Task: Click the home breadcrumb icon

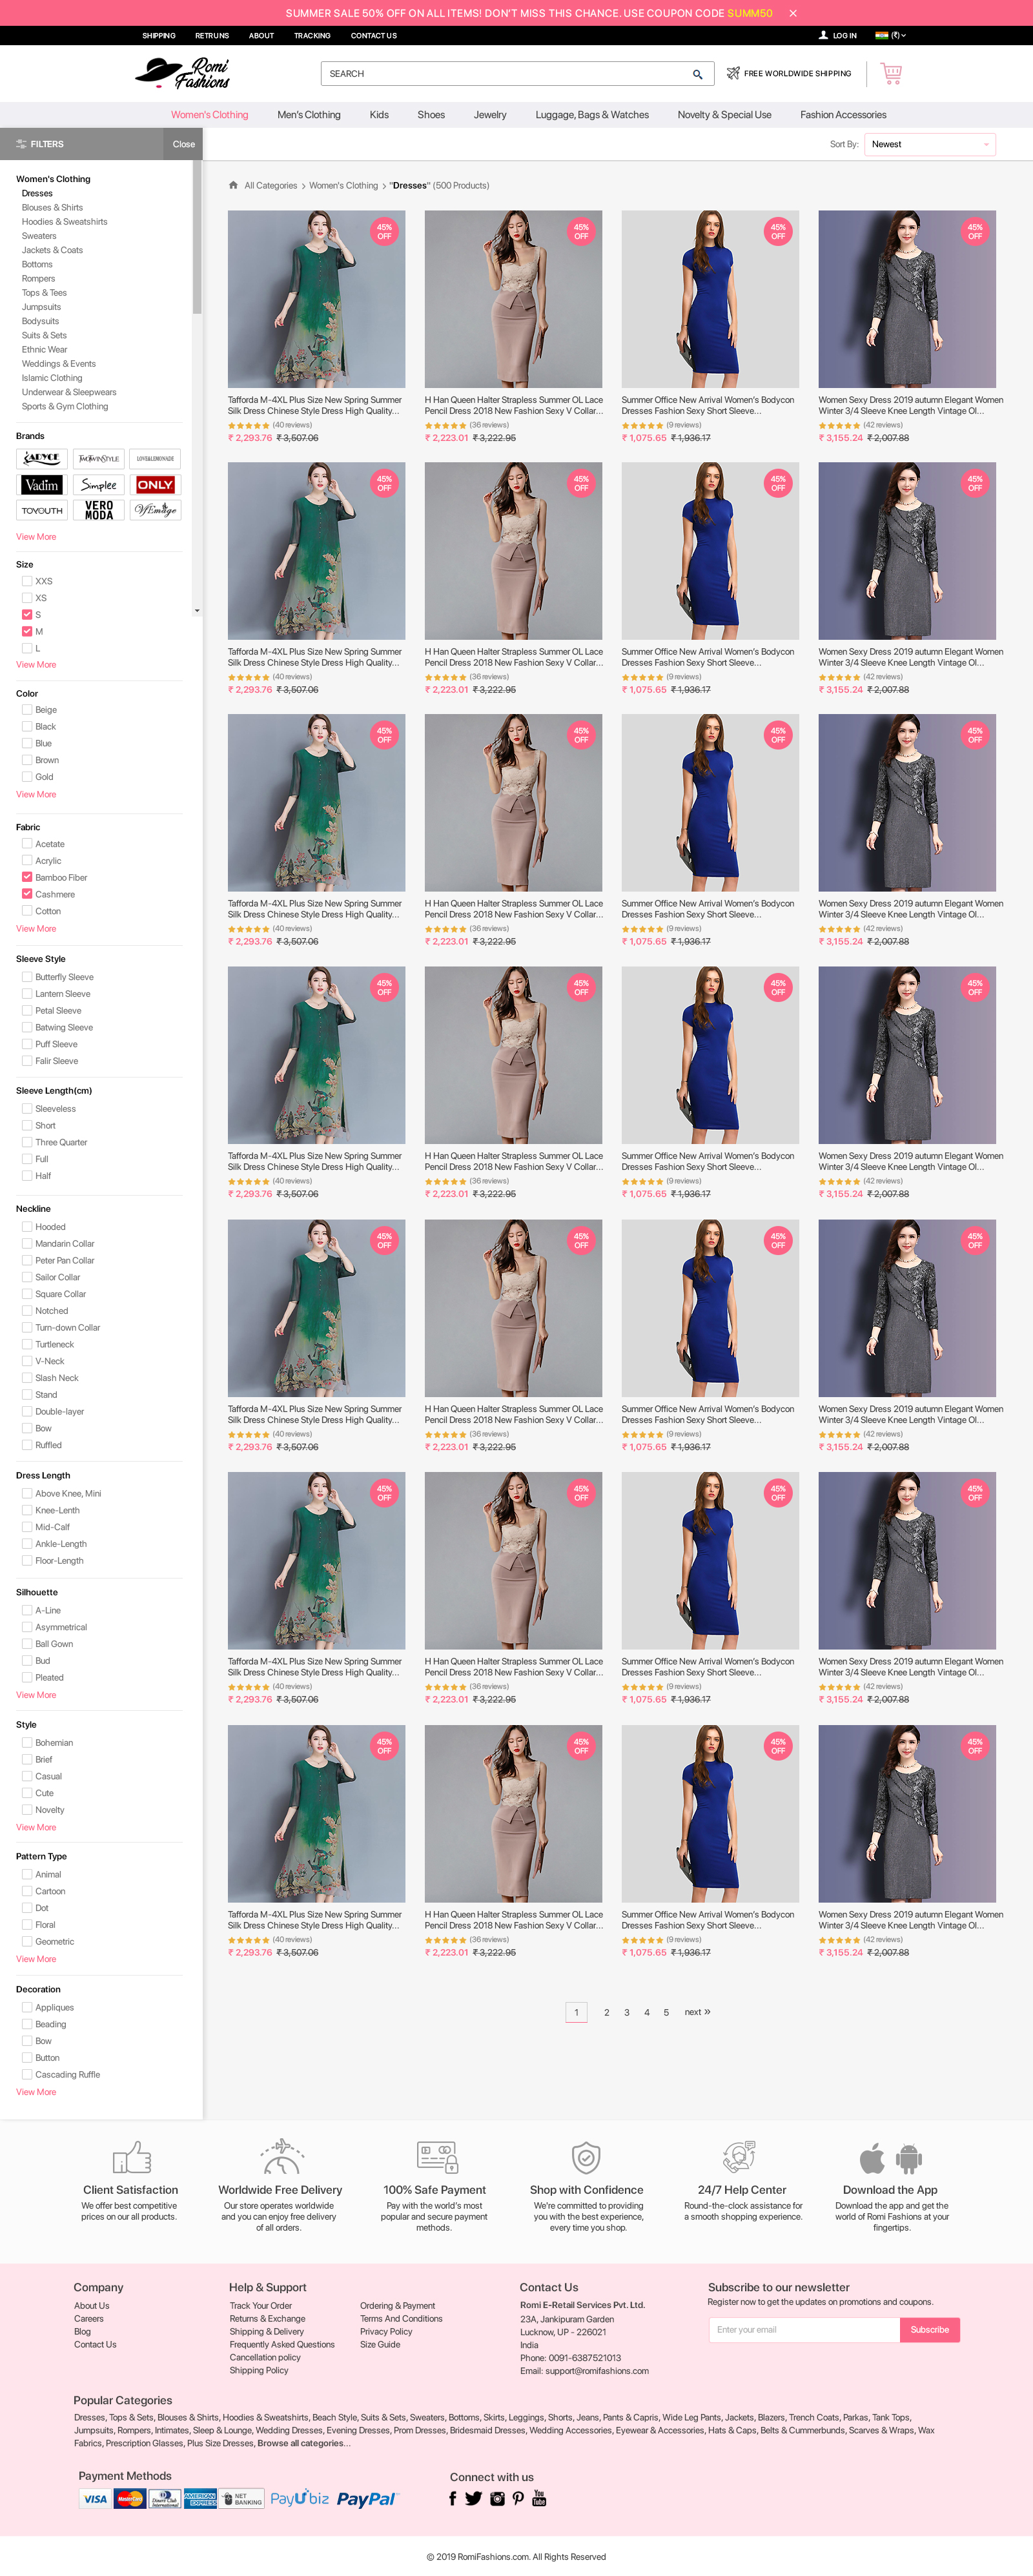Action: (x=233, y=185)
